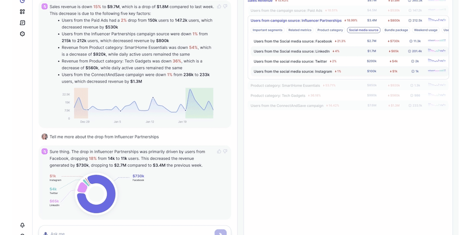The height and width of the screenshot is (235, 471).
Task: Collapse Users from campaign source: Influencer Partnerships
Action: [x=348, y=20]
